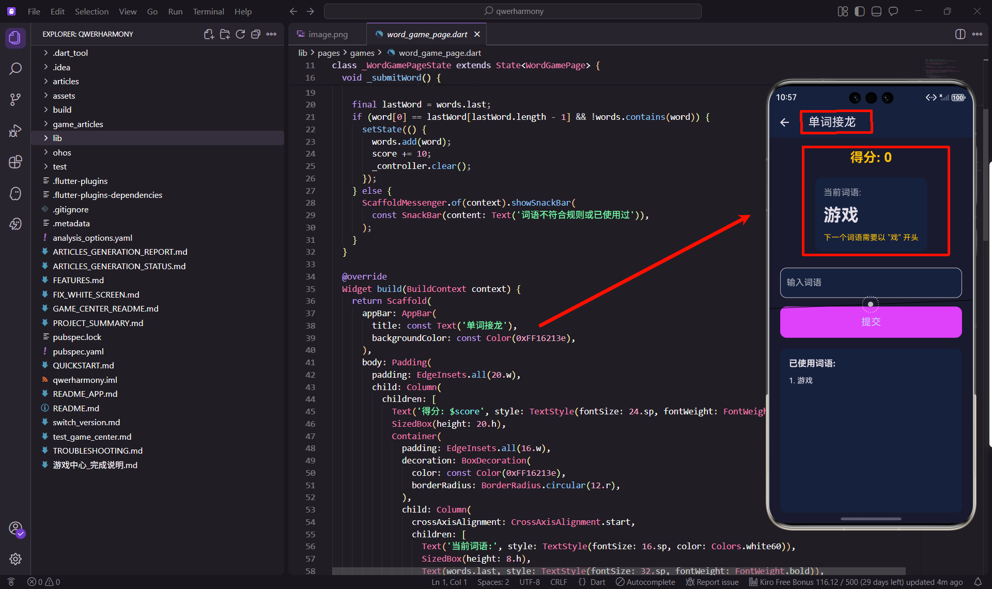Screen dimensions: 992x589
Task: Open Run and Debug view
Action: coord(16,131)
